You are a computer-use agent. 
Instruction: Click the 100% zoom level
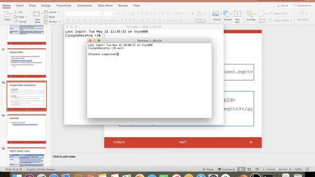[298, 169]
